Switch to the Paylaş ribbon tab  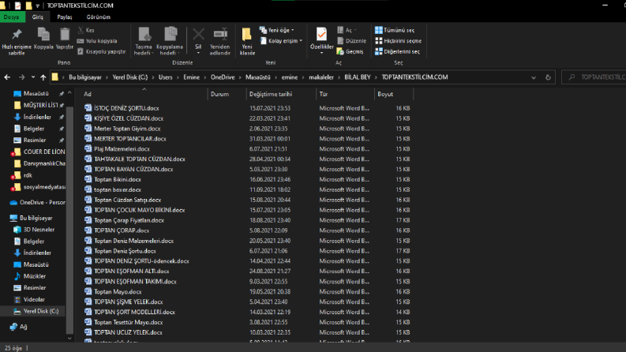tap(64, 17)
